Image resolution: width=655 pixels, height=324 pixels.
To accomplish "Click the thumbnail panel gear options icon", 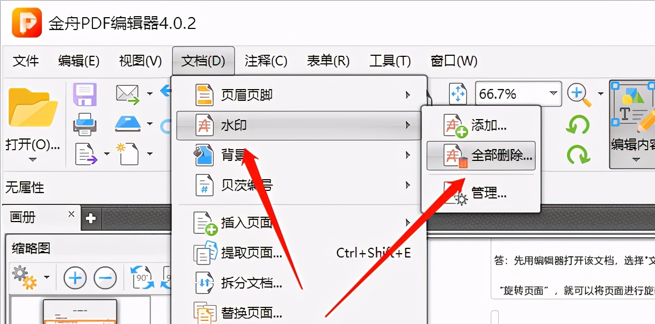I will click(x=24, y=277).
